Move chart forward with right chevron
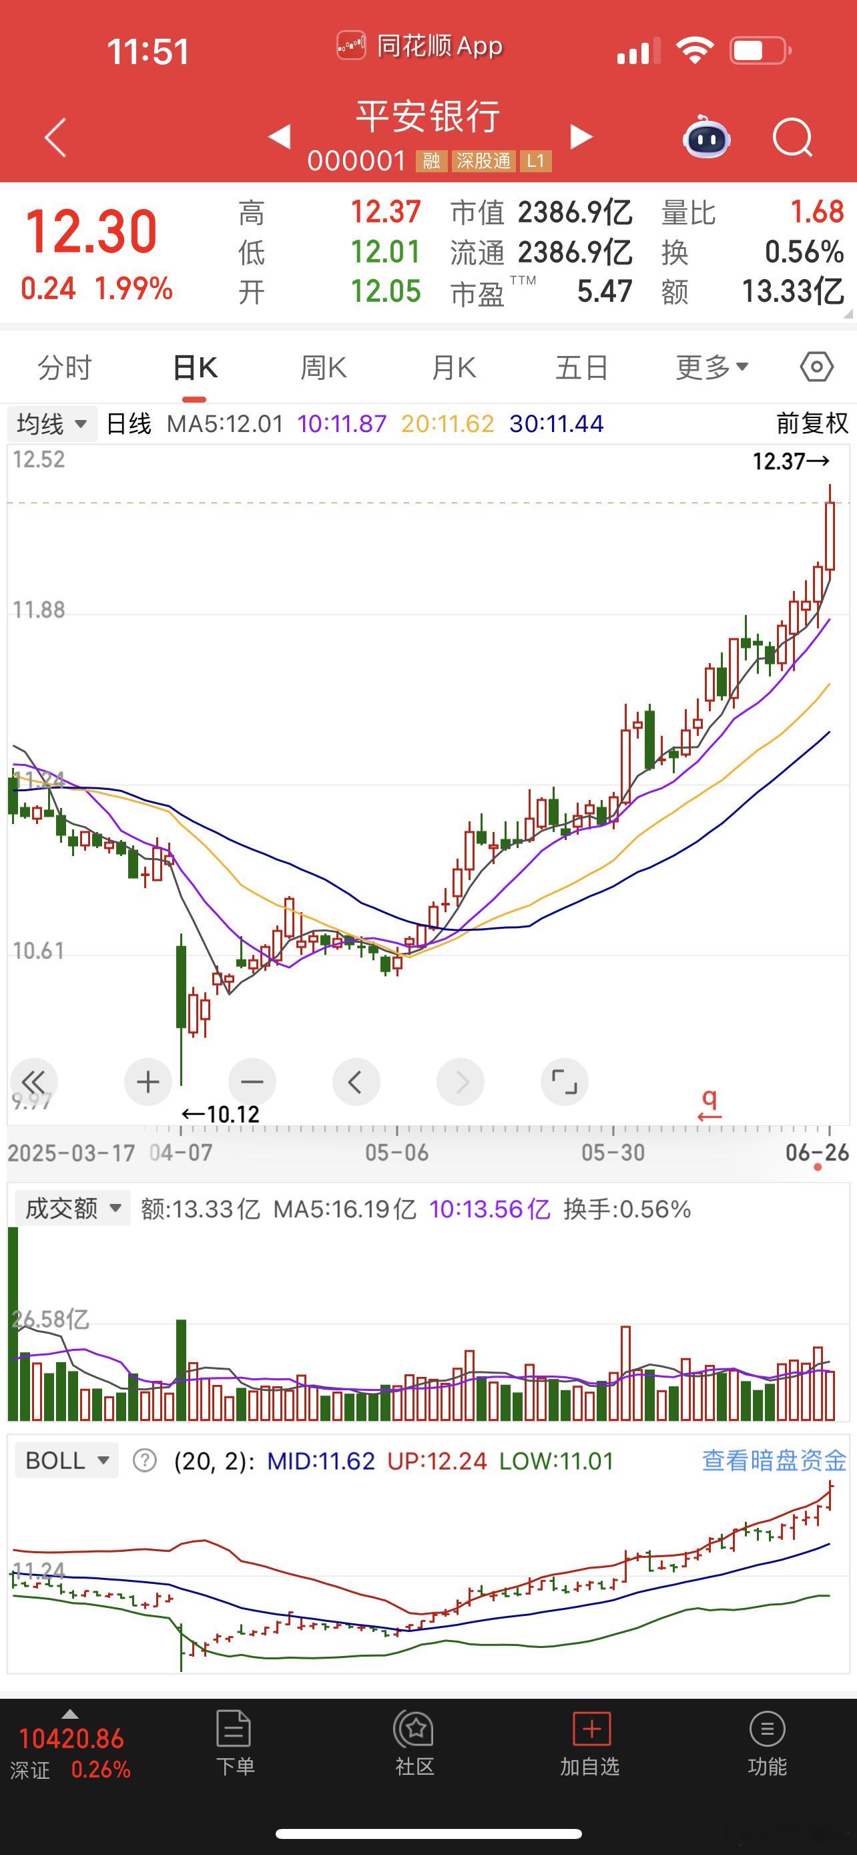The width and height of the screenshot is (857, 1855). [461, 1082]
